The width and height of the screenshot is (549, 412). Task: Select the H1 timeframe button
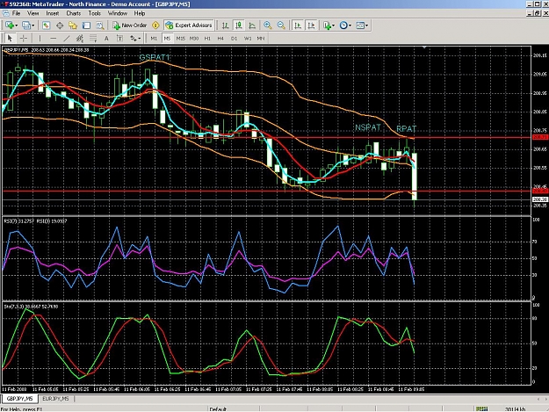pyautogui.click(x=207, y=38)
